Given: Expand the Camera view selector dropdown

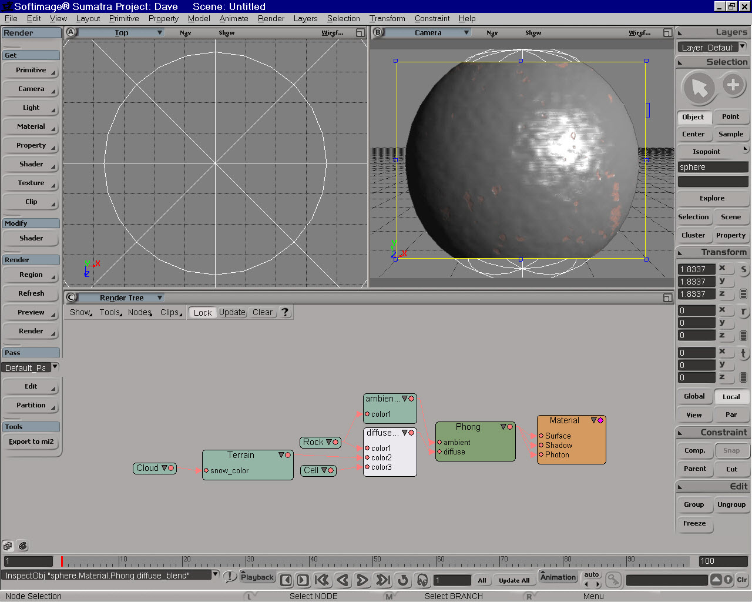Looking at the screenshot, I should 466,33.
